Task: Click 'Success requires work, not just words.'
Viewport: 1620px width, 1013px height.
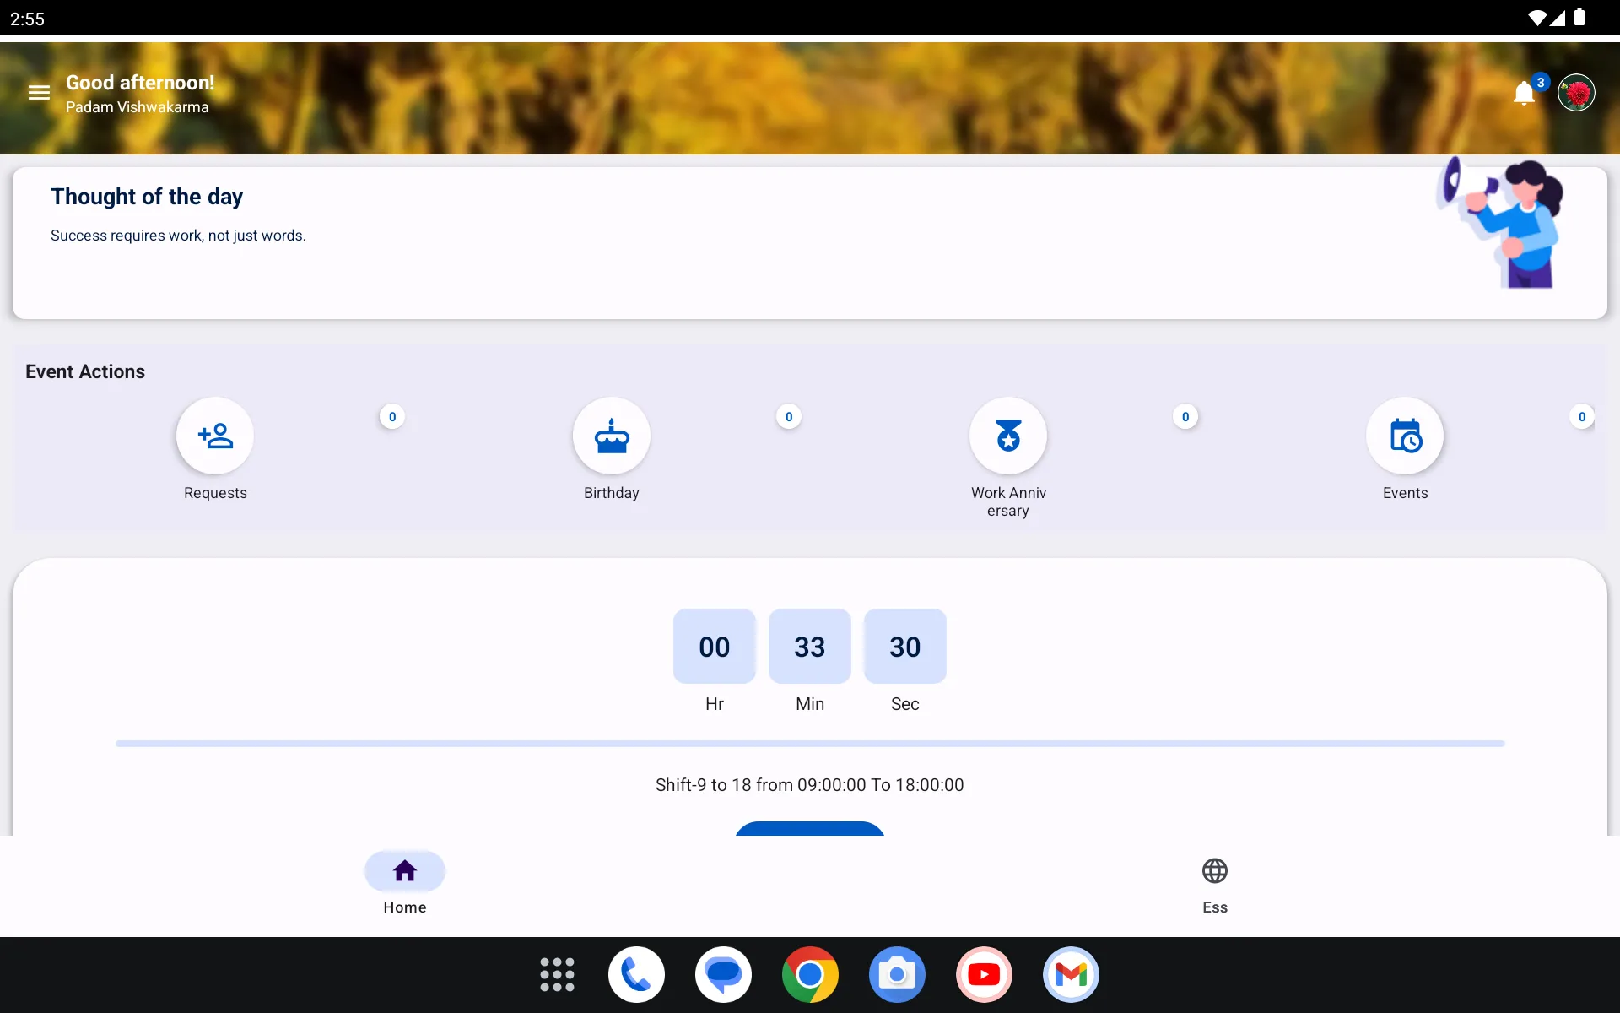Action: point(178,236)
